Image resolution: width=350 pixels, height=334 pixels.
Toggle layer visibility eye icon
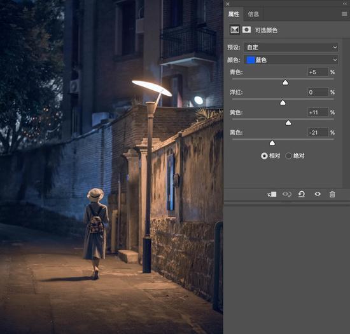click(318, 194)
